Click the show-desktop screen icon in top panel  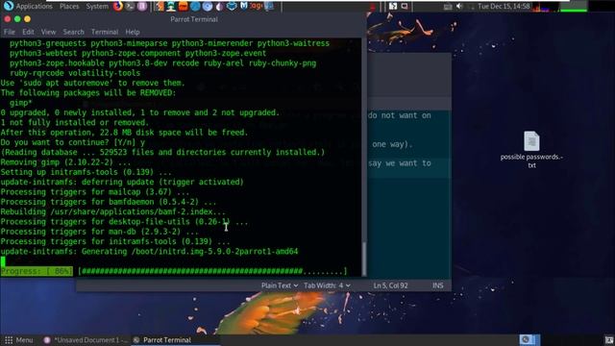click(x=405, y=7)
